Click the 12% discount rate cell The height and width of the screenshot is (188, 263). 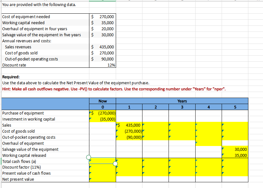click(102, 65)
